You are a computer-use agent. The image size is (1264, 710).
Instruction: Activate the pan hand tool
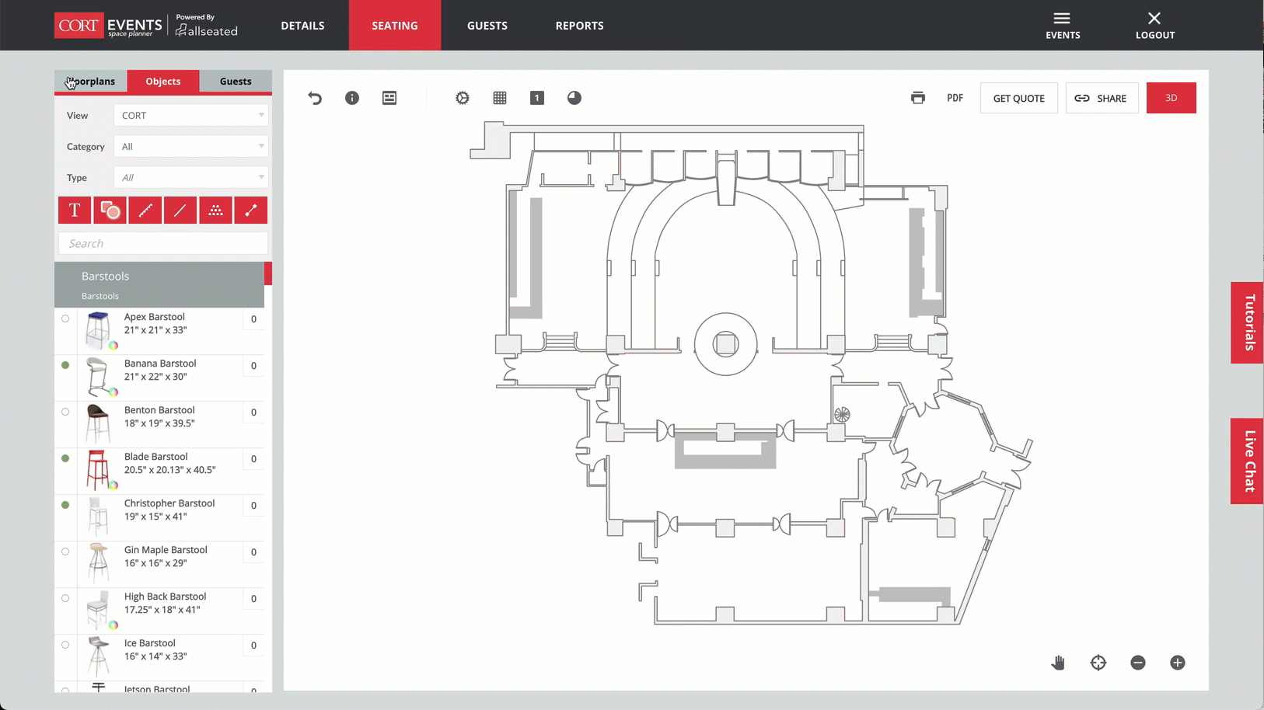pyautogui.click(x=1058, y=663)
